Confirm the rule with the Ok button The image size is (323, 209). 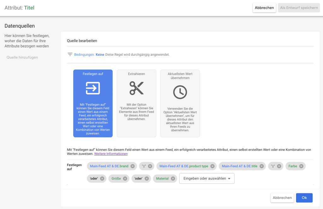[x=304, y=198]
